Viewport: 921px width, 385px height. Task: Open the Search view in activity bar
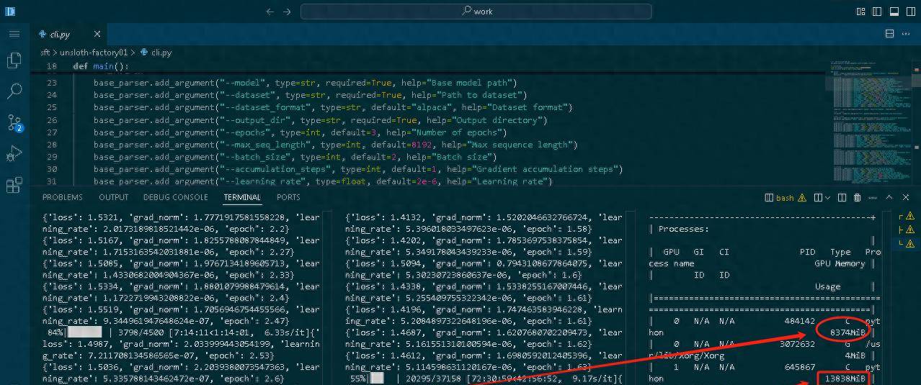point(14,91)
